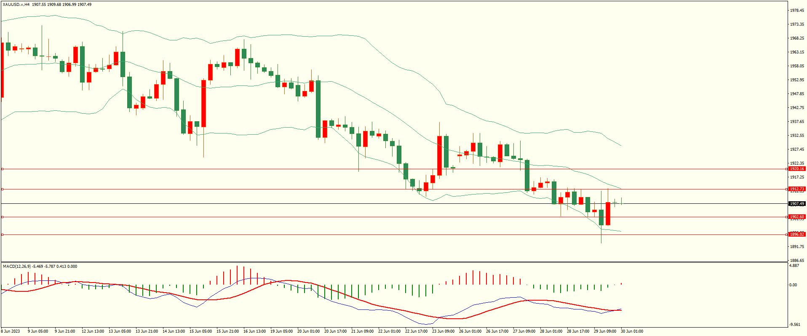This screenshot has width=807, height=336.
Task: Select the 1902.60 level price tag
Action: tap(796, 217)
